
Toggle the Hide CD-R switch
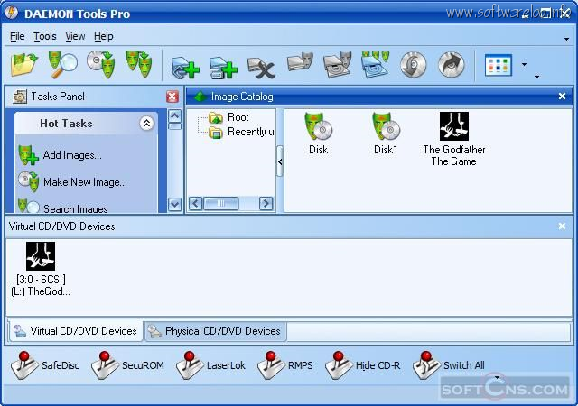click(x=363, y=365)
